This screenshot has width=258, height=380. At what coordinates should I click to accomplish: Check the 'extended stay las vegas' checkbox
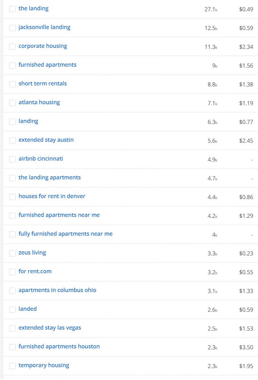pos(13,328)
